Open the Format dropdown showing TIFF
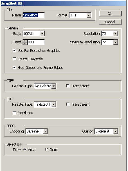 [80, 15]
